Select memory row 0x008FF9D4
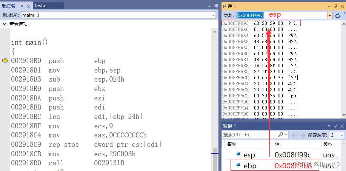 point(260,108)
